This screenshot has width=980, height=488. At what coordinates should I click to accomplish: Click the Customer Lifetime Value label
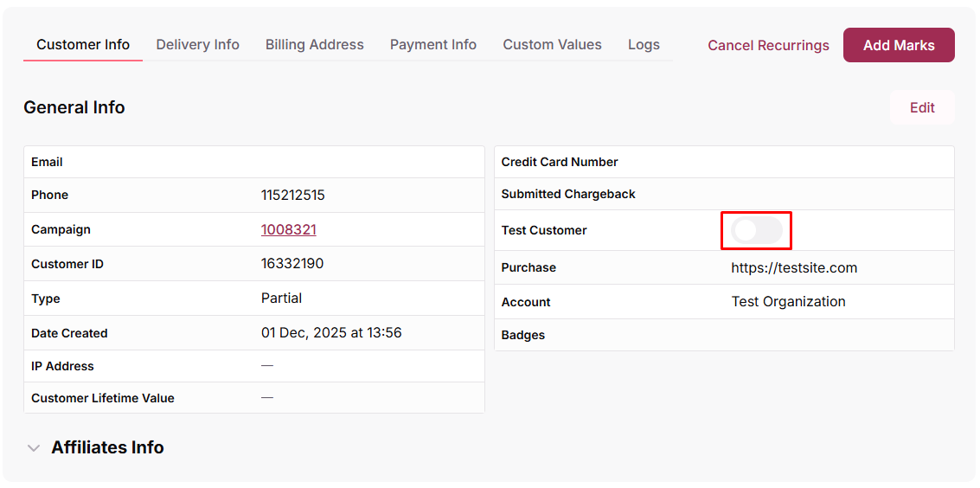pos(103,398)
